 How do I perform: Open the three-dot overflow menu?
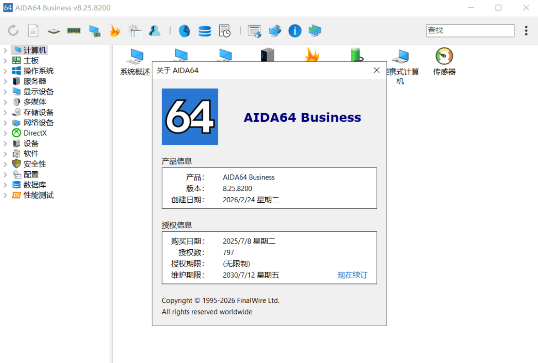(x=526, y=31)
